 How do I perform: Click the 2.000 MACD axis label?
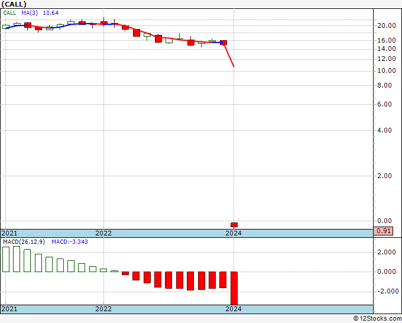click(x=387, y=252)
